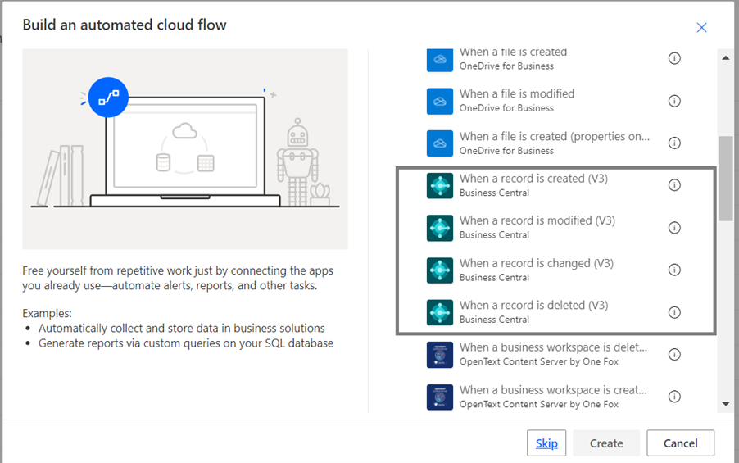Click the trigger list scrollbar down arrow
The width and height of the screenshot is (739, 463).
[x=725, y=404]
